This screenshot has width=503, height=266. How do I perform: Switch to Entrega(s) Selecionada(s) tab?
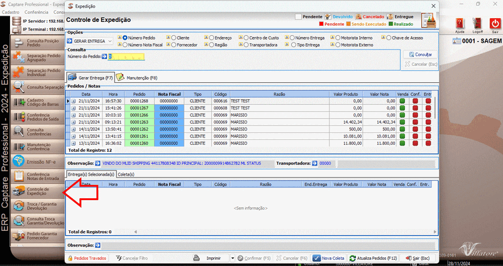click(x=91, y=174)
